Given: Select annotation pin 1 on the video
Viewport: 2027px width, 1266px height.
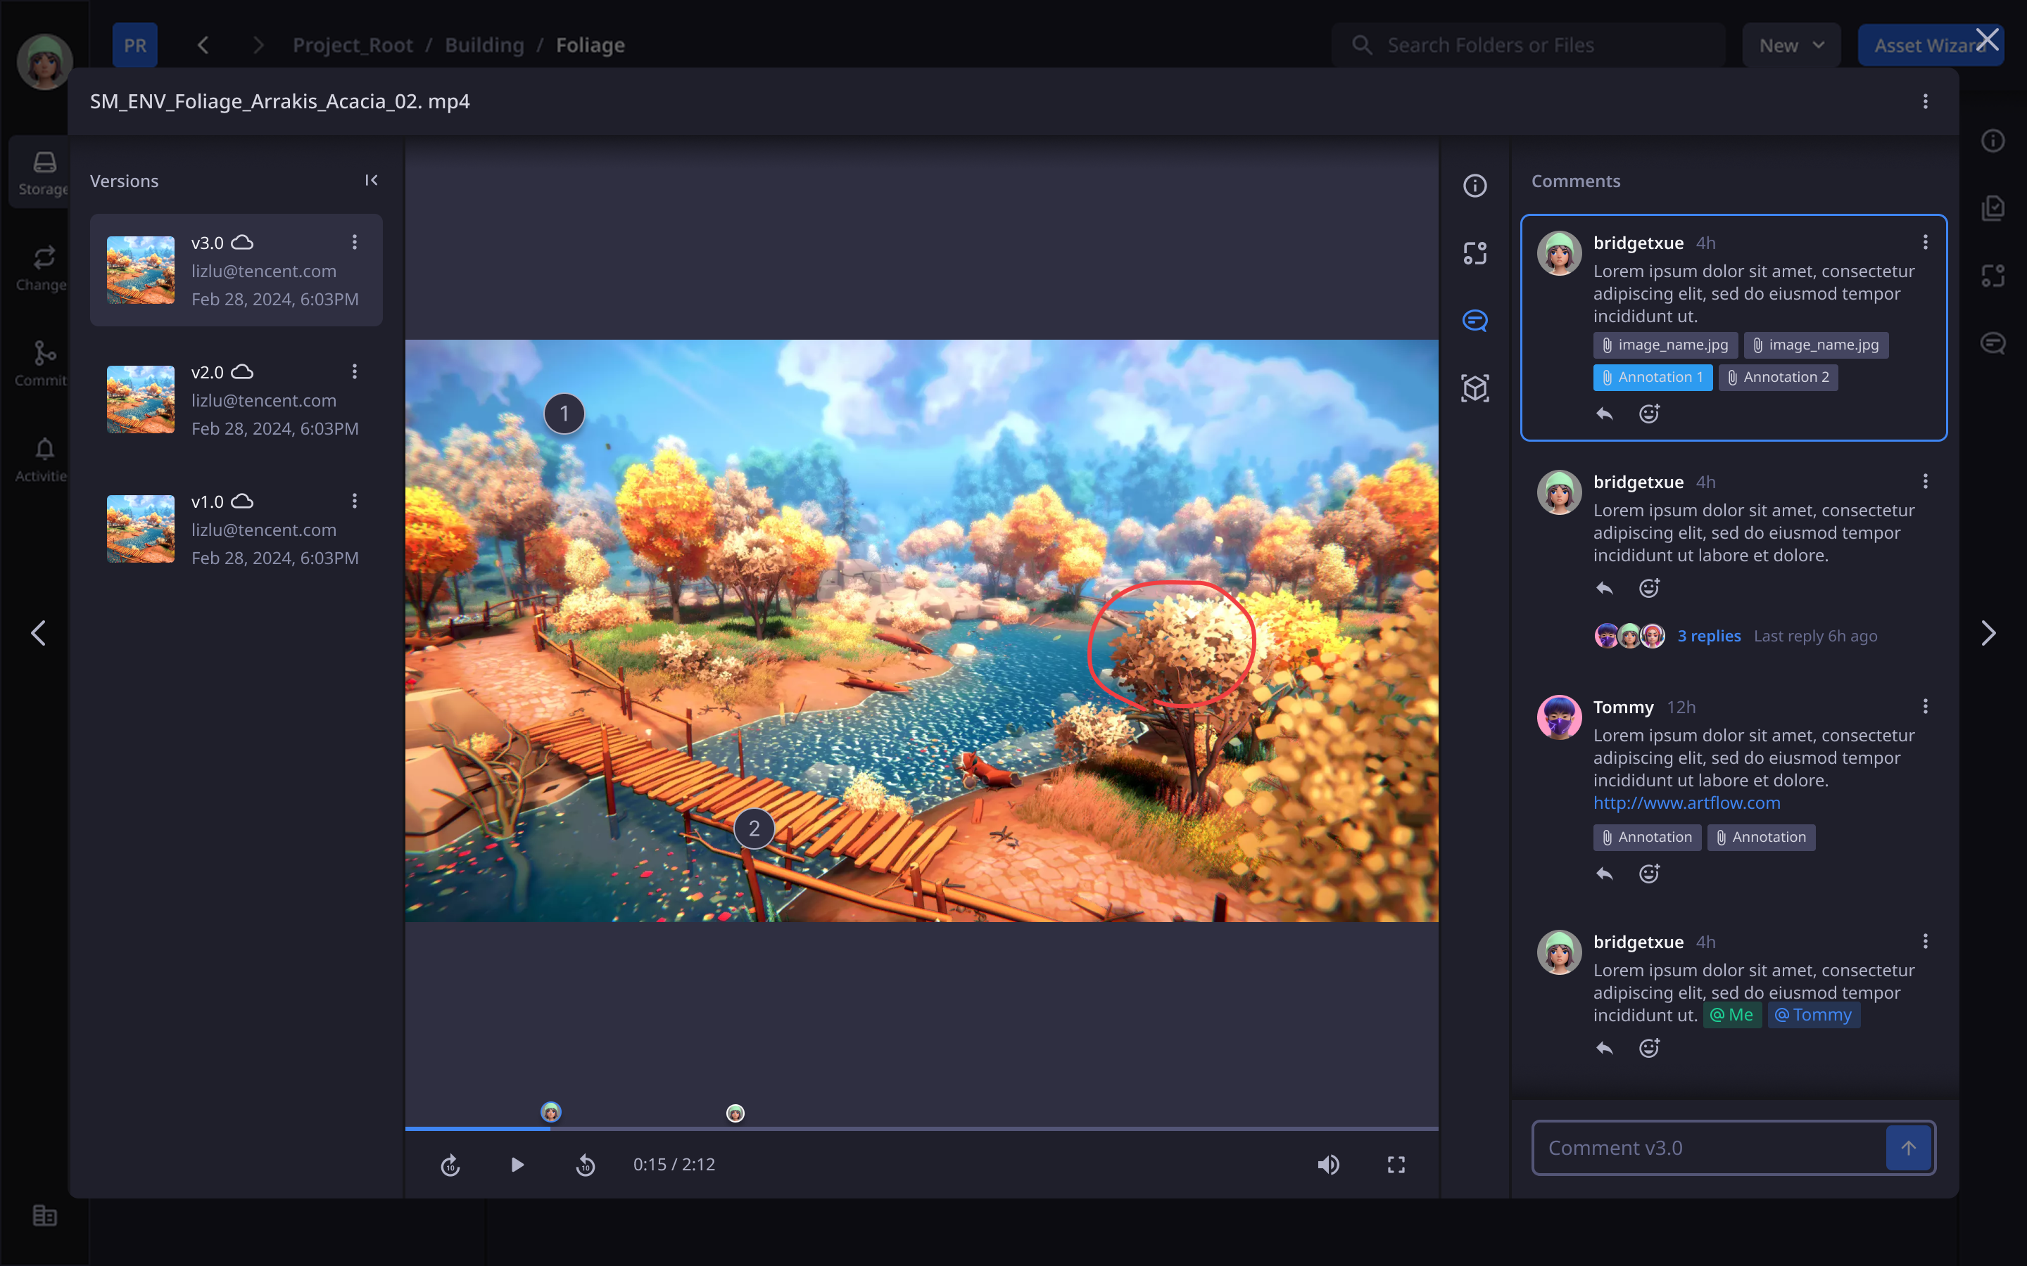Looking at the screenshot, I should pos(564,414).
